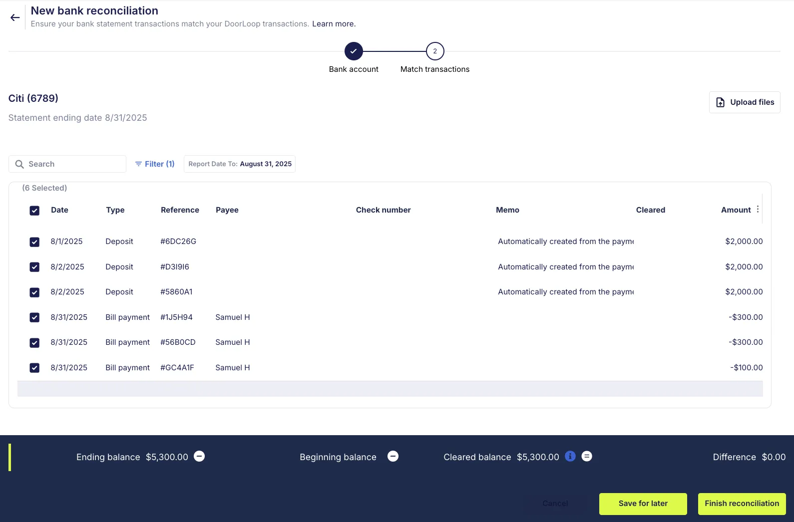Click Finish reconciliation
Viewport: 794px width, 522px height.
point(742,504)
